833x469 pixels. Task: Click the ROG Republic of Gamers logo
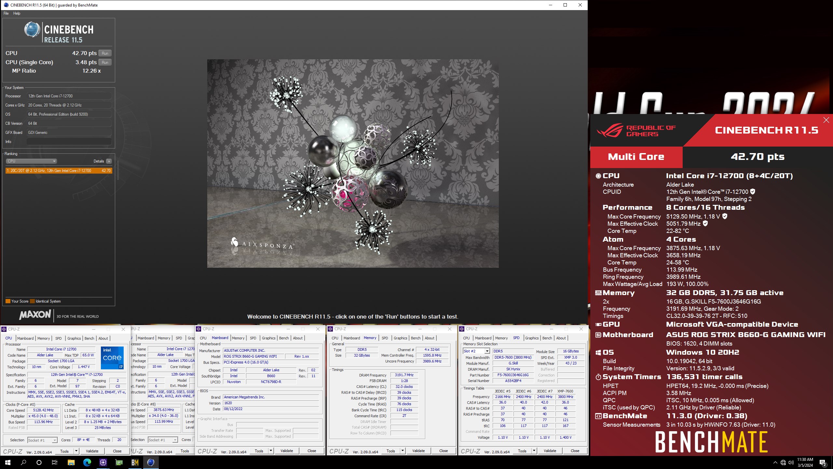tap(636, 130)
